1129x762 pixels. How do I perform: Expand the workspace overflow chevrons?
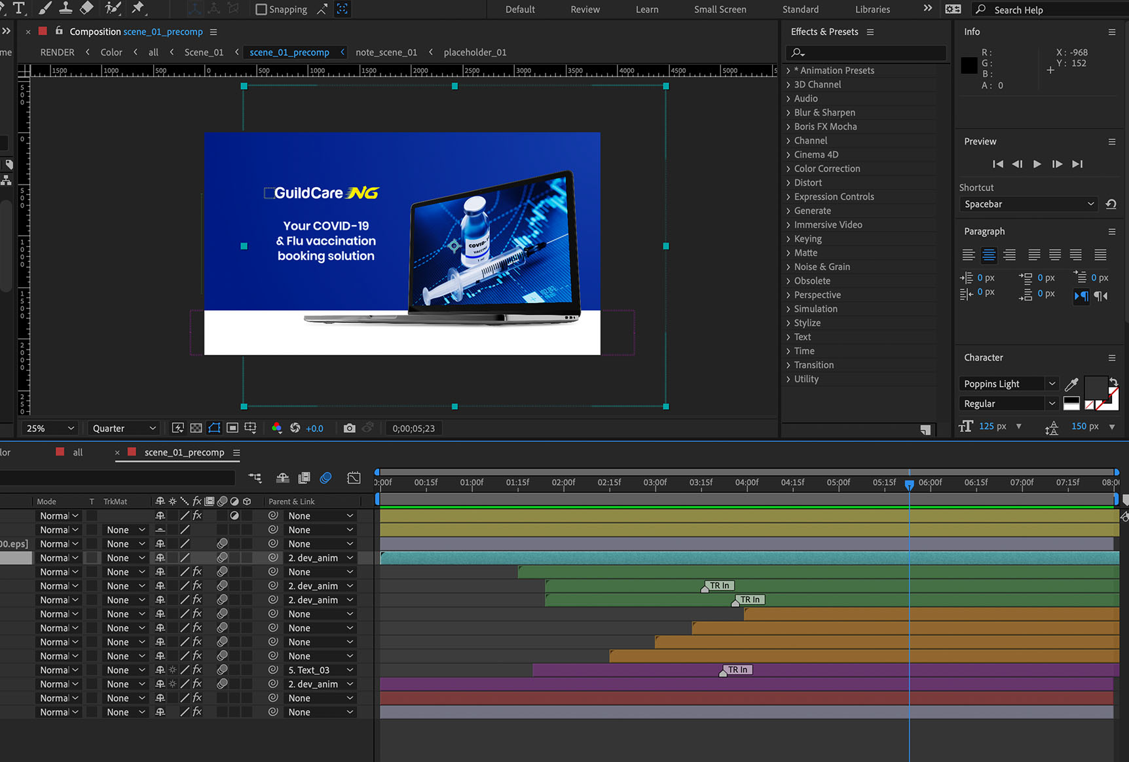pos(927,9)
